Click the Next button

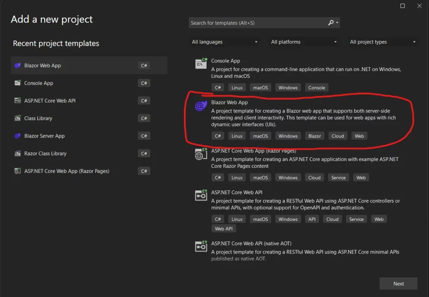(398, 283)
